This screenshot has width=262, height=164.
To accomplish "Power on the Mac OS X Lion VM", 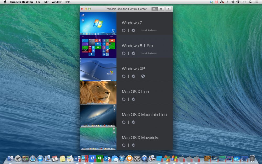I will click(x=123, y=99).
